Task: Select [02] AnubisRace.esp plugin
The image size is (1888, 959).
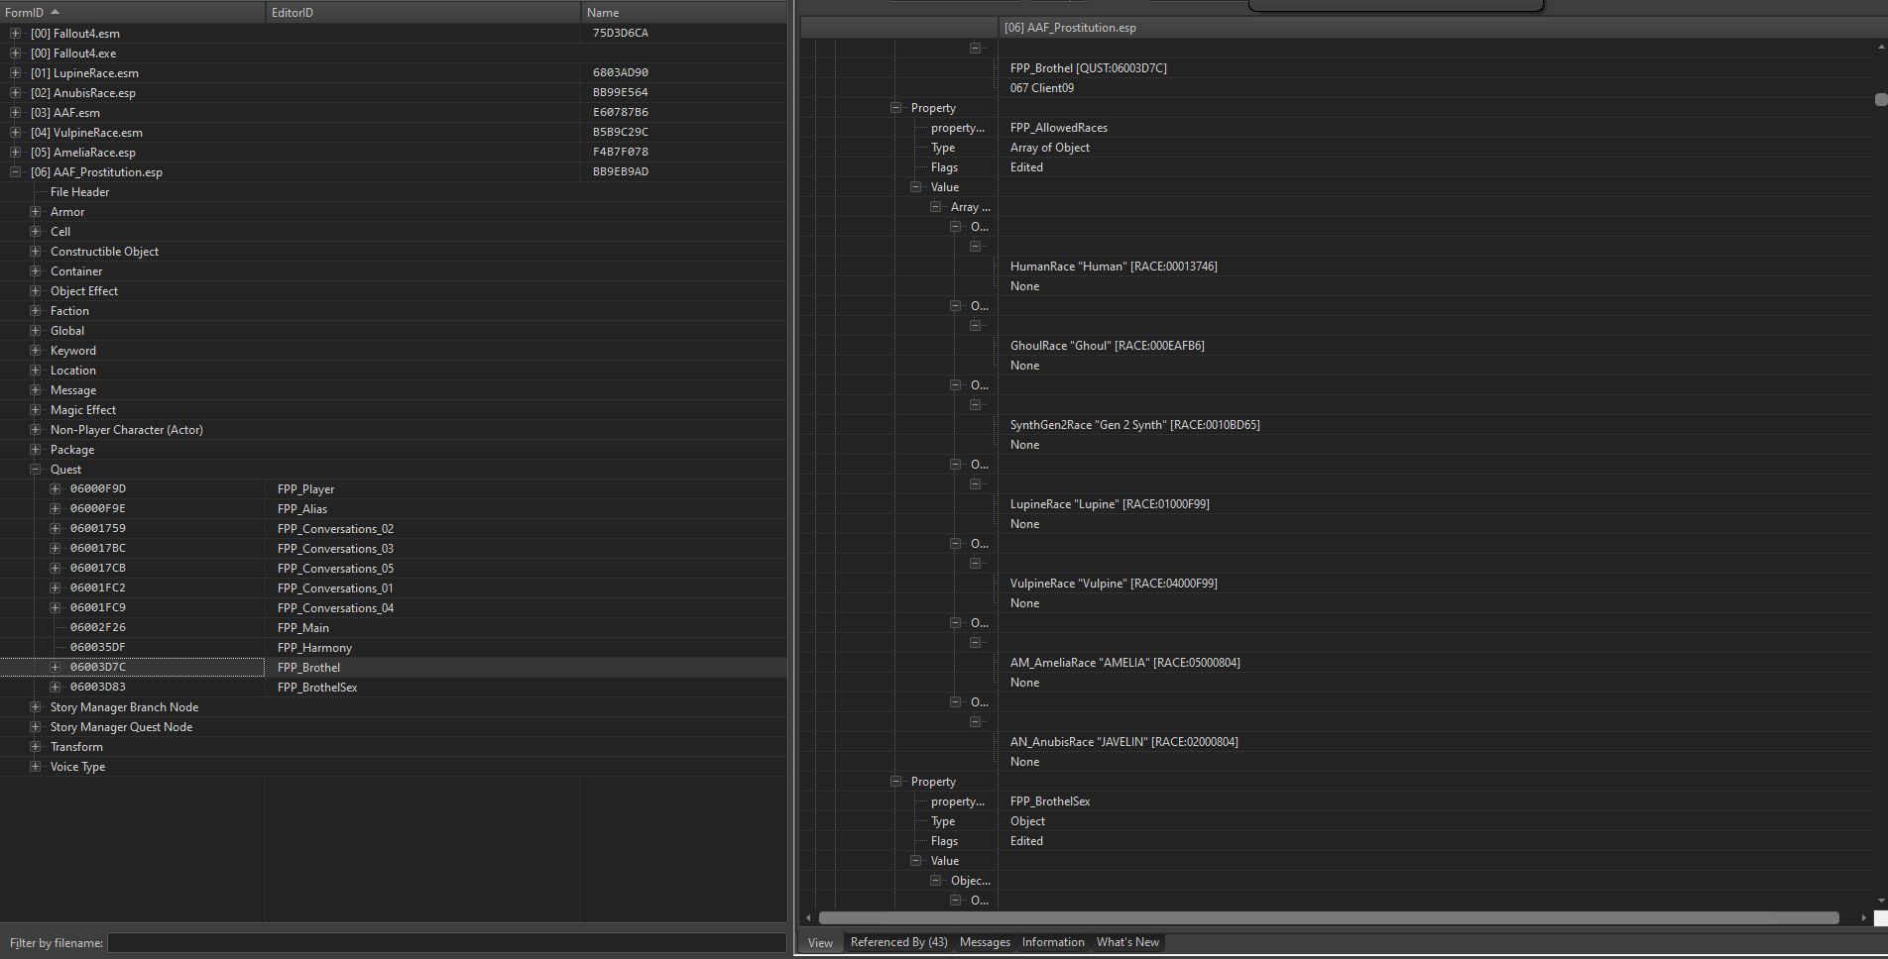Action: click(x=83, y=93)
